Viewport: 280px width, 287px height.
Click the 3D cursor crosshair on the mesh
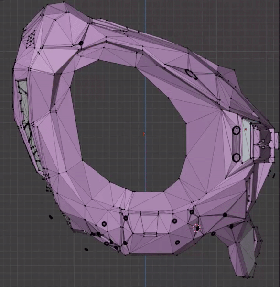coord(197,228)
